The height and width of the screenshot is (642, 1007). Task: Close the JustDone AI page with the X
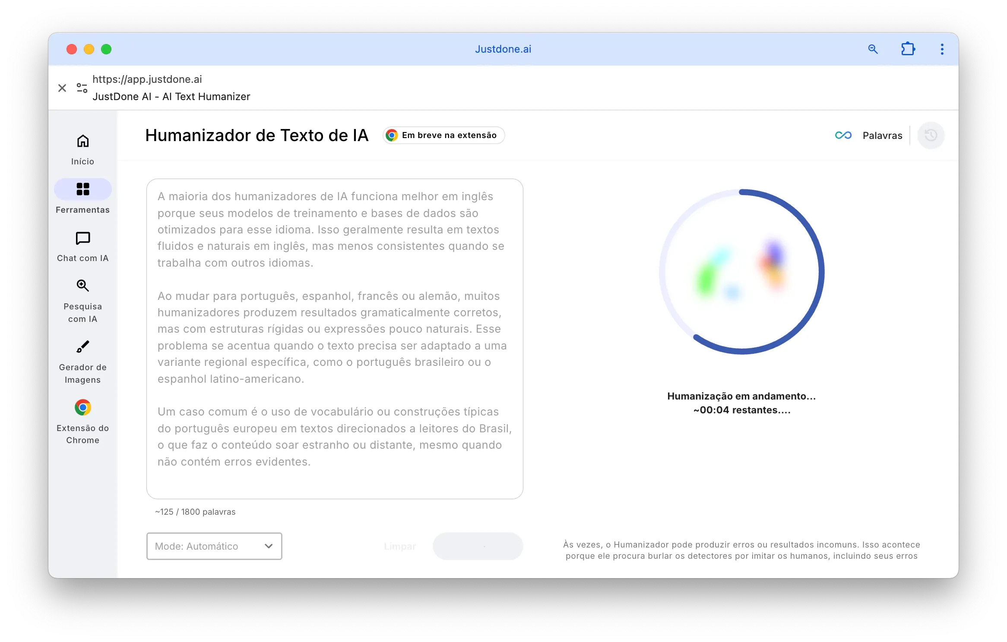point(62,88)
